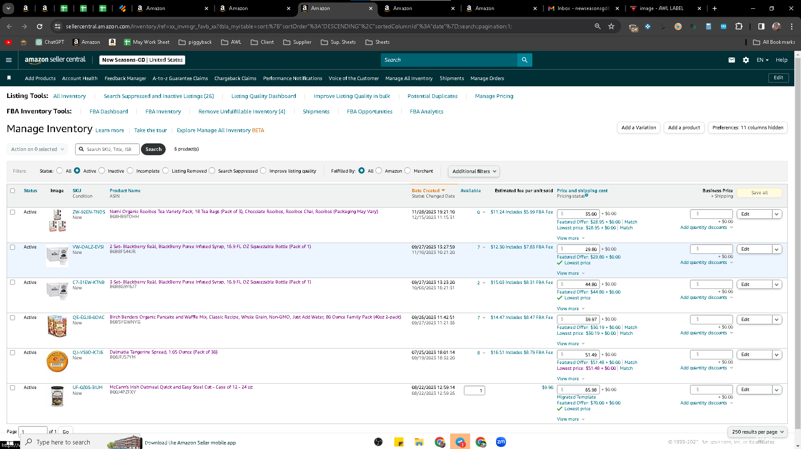Select the checkbox for SKU ZW-92EN-TNDS

[x=13, y=212]
